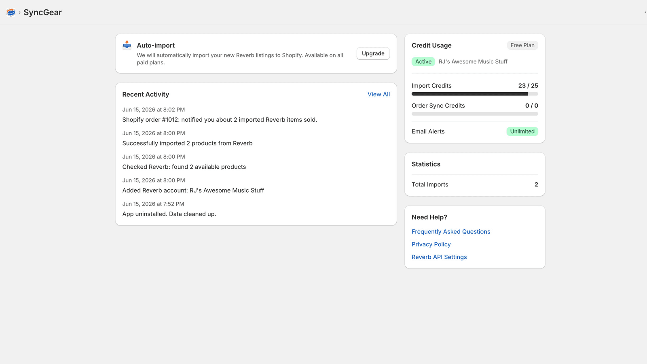Image resolution: width=647 pixels, height=364 pixels.
Task: Click the Auto-import heading
Action: click(x=156, y=45)
